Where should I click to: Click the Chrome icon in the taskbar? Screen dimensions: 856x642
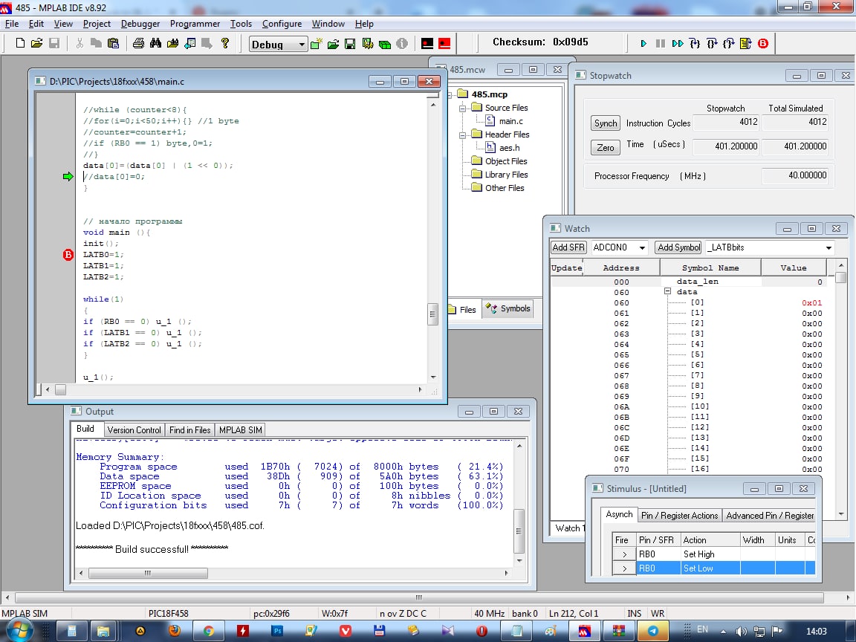click(209, 631)
